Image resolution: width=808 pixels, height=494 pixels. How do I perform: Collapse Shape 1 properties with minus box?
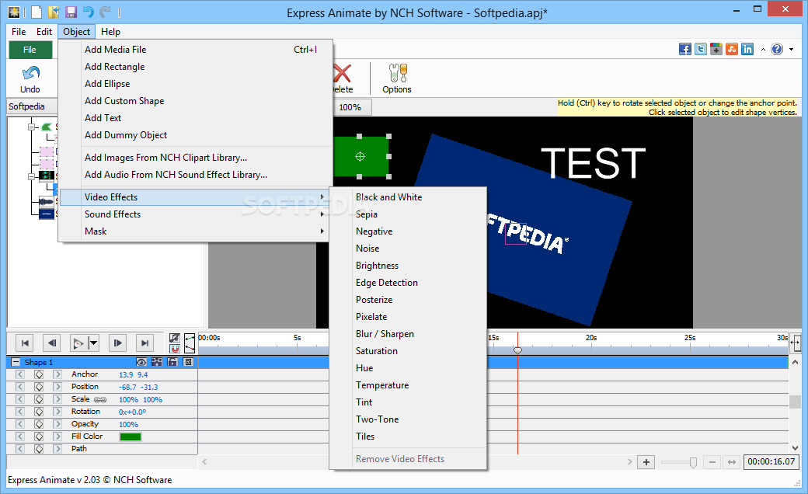click(x=16, y=362)
